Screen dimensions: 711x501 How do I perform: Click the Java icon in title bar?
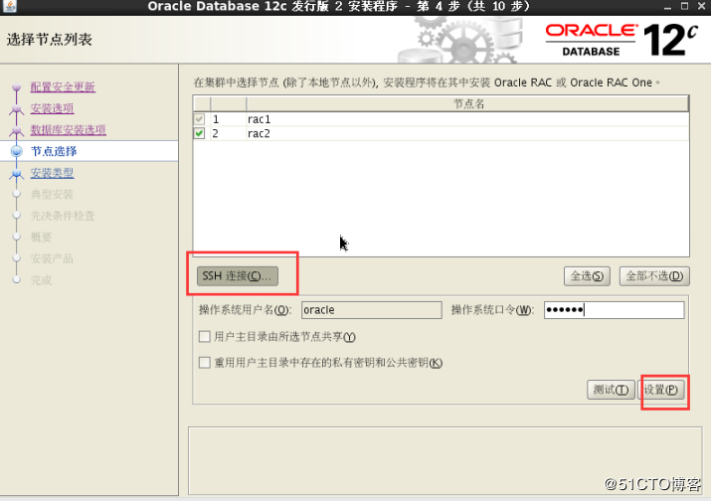10,6
